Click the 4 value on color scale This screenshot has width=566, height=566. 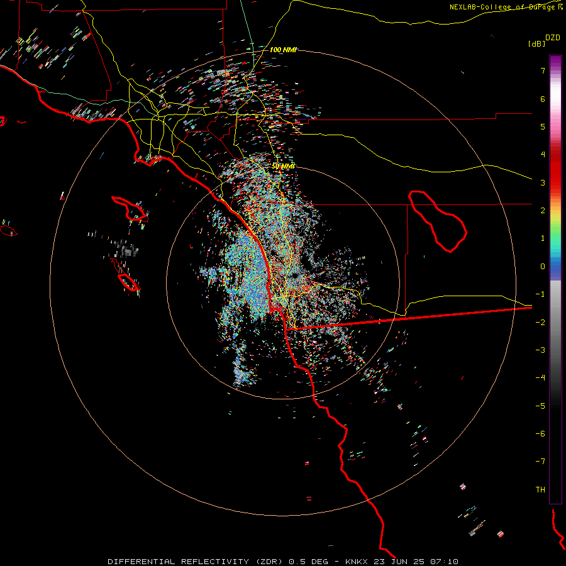[x=543, y=155]
